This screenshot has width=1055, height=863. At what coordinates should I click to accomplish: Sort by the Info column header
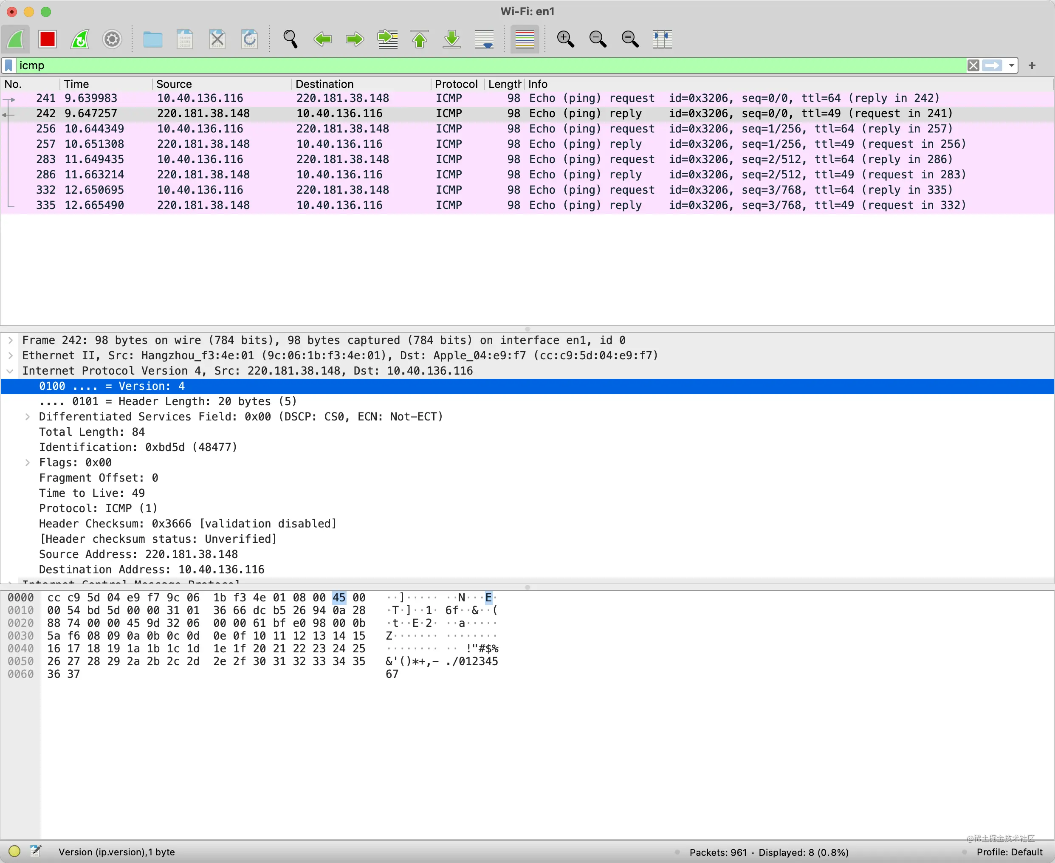[789, 84]
